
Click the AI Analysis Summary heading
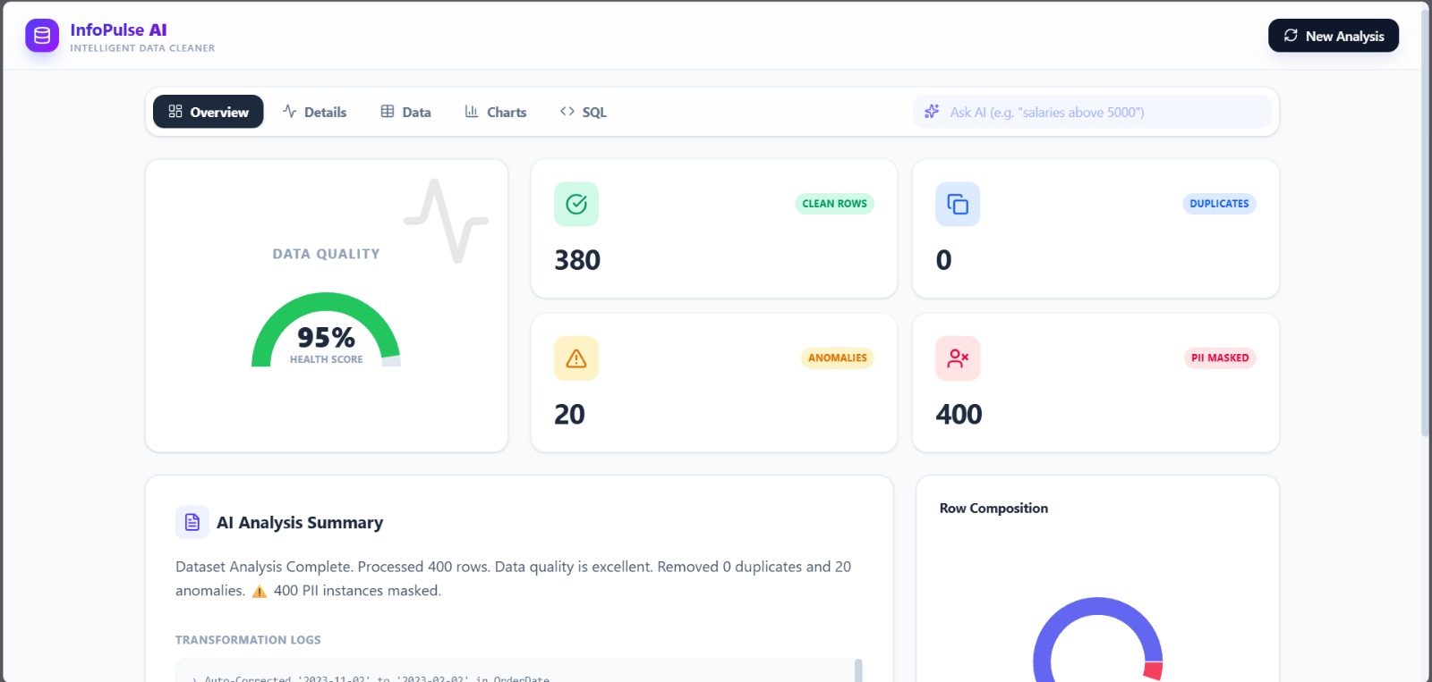pyautogui.click(x=300, y=523)
